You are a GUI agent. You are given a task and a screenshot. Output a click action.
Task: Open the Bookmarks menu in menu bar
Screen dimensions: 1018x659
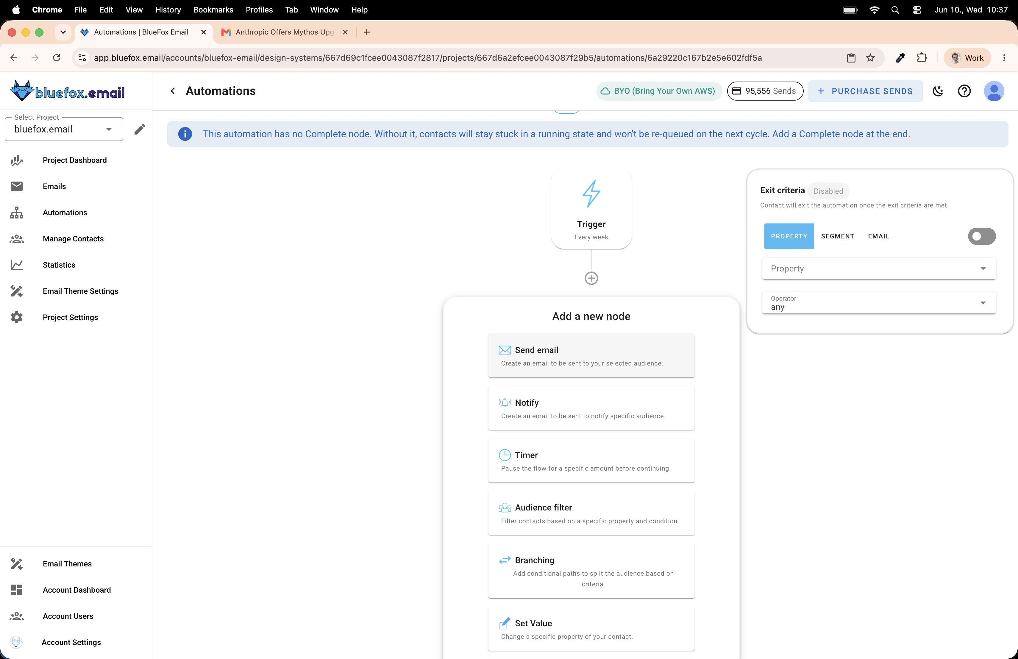(213, 10)
